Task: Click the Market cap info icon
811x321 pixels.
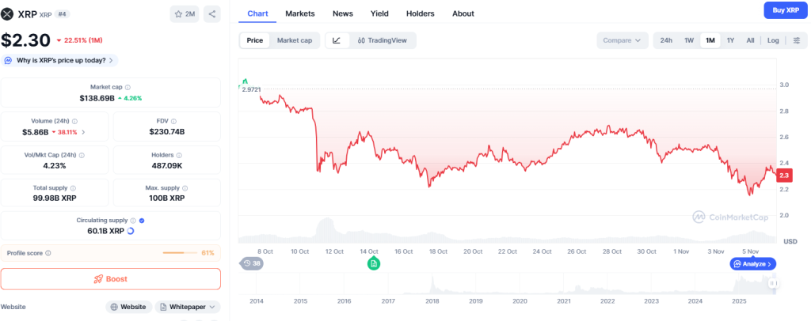Action: click(128, 88)
